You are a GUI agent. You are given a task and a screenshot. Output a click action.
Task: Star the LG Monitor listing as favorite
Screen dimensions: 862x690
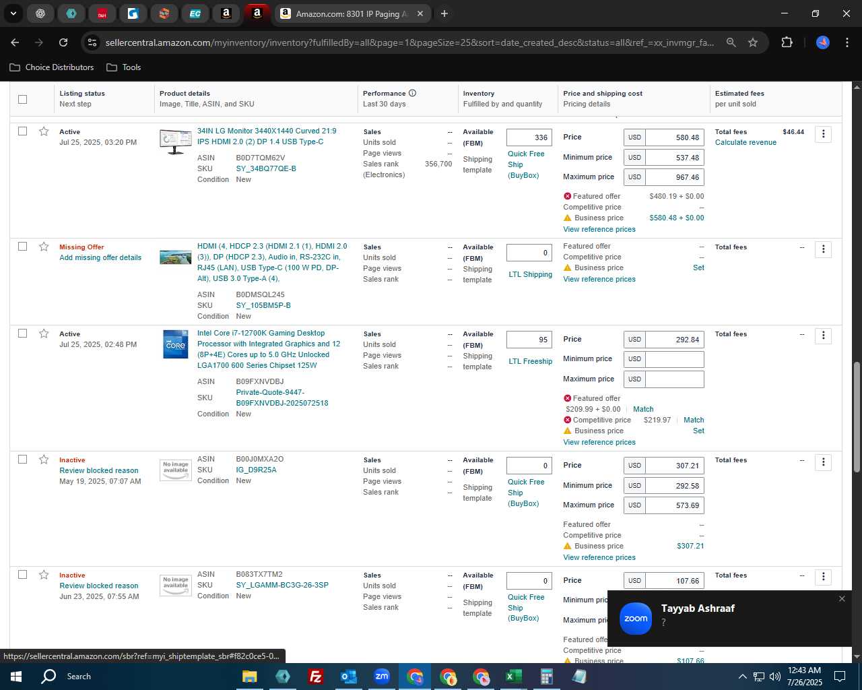(x=44, y=131)
